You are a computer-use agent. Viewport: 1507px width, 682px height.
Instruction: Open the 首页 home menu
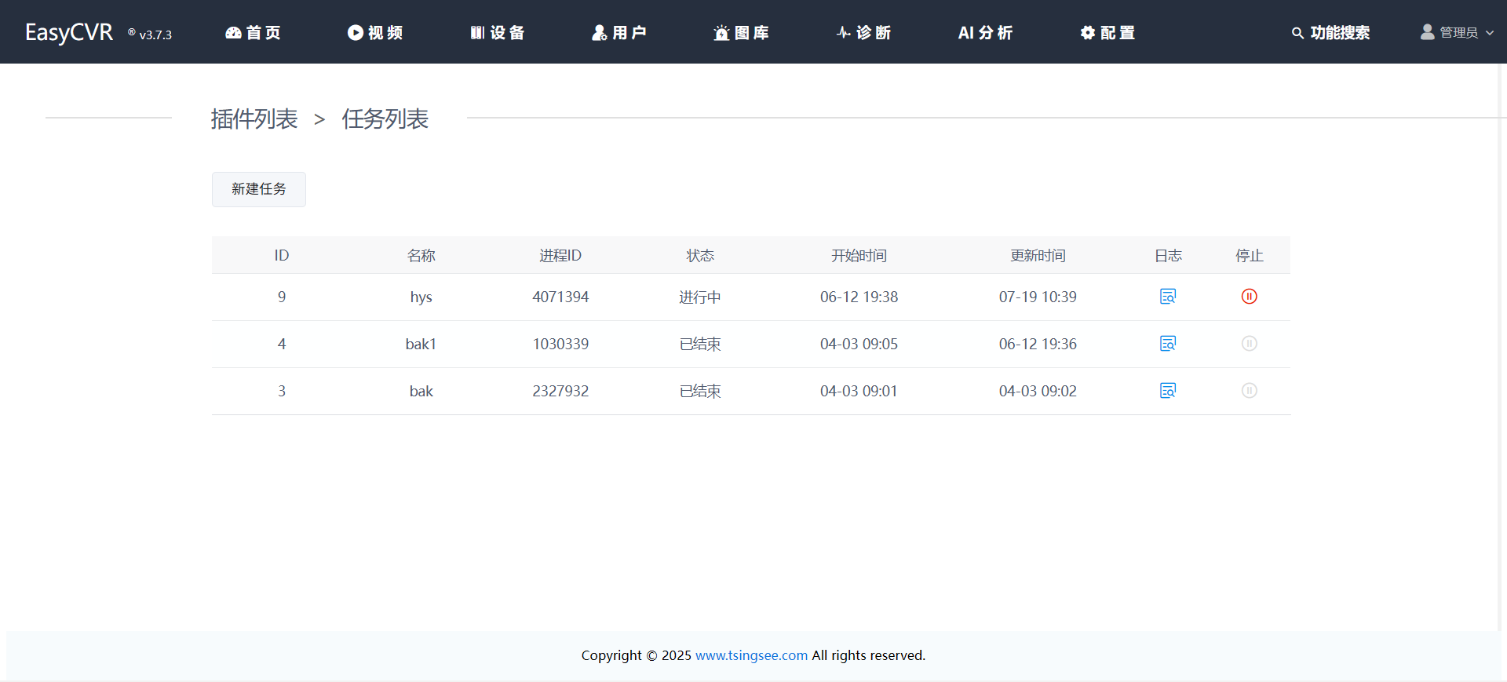click(253, 33)
